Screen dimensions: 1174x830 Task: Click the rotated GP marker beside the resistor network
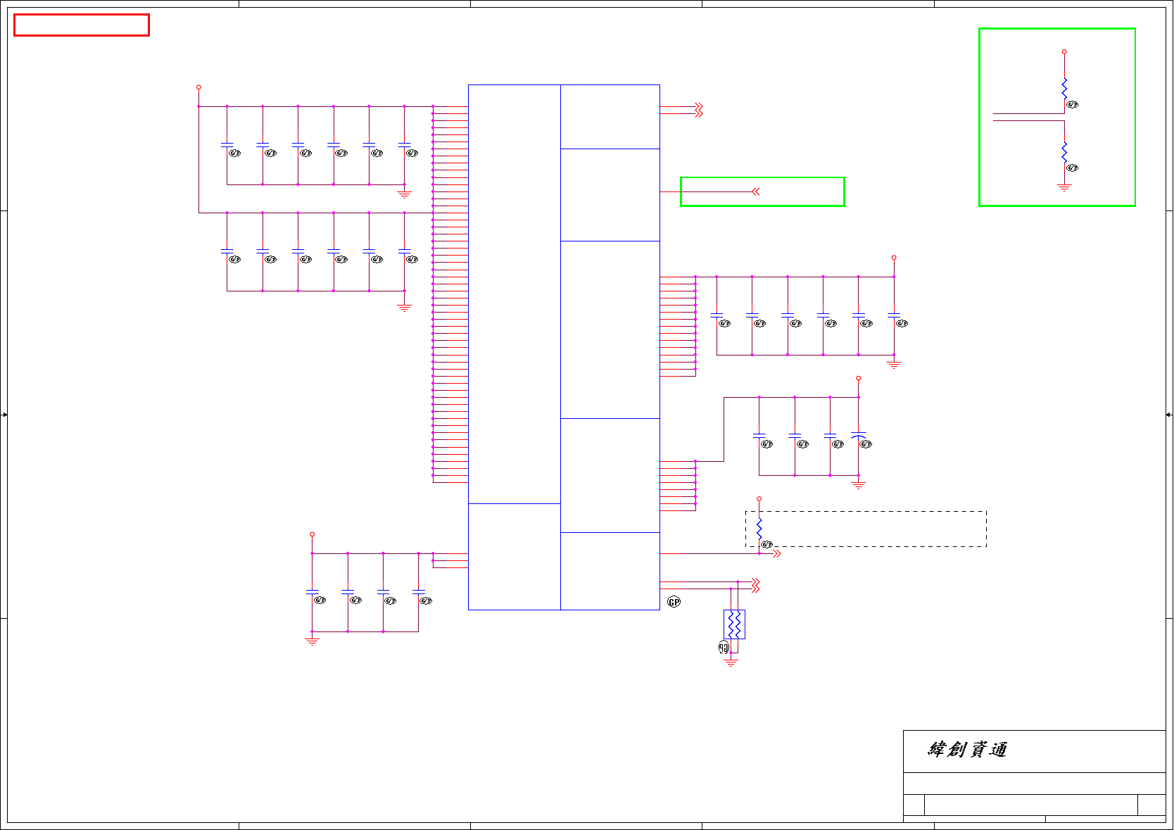pos(724,648)
